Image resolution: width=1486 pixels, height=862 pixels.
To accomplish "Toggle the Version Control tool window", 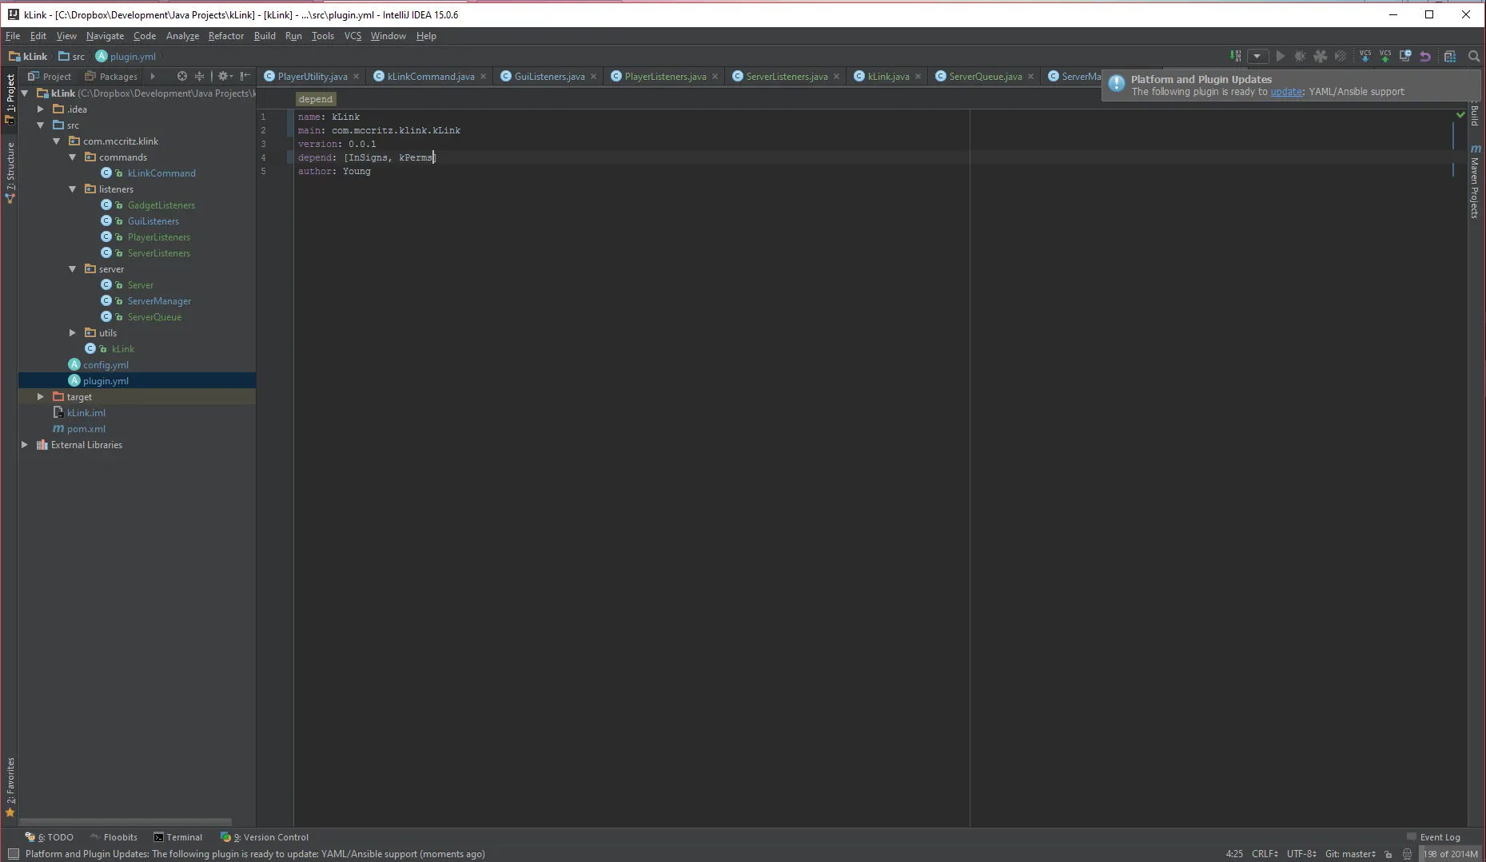I will tap(265, 837).
